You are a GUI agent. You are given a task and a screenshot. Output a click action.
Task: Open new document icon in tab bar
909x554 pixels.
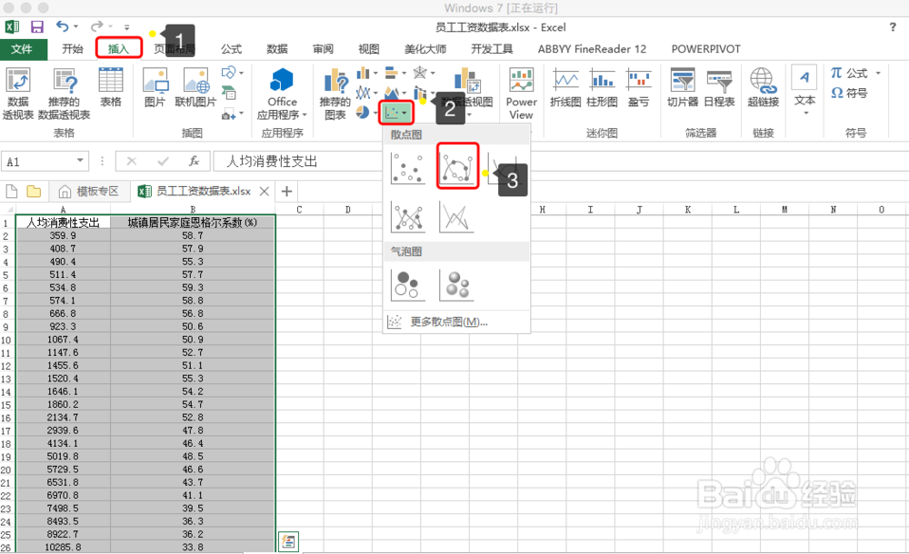[12, 191]
